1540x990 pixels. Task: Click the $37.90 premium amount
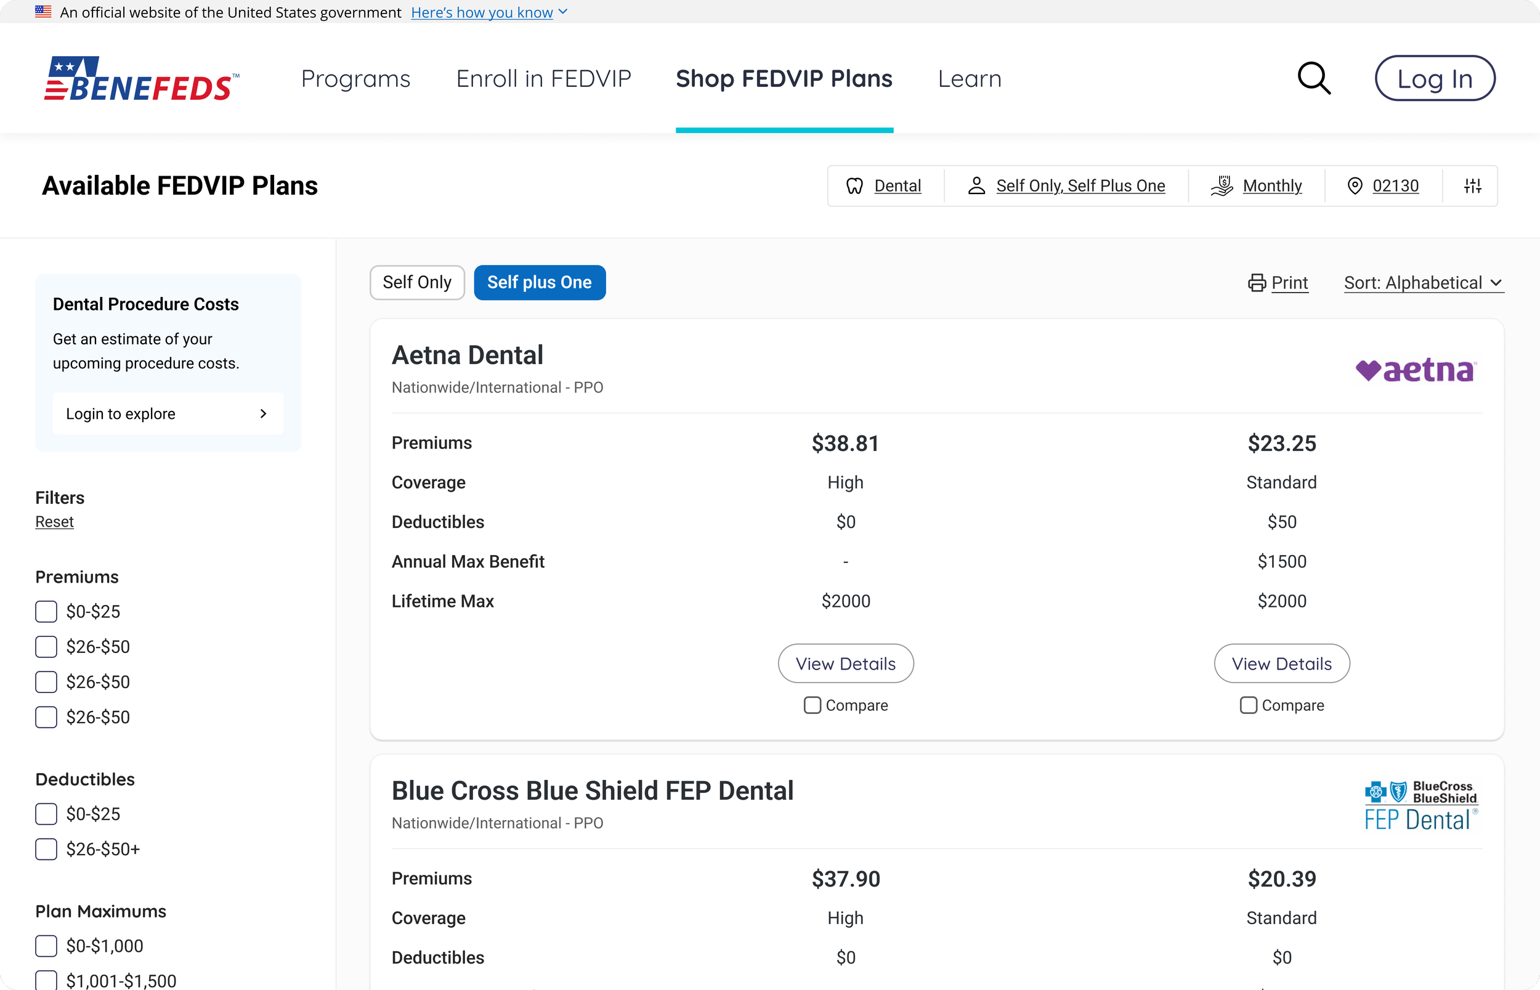[x=845, y=878]
